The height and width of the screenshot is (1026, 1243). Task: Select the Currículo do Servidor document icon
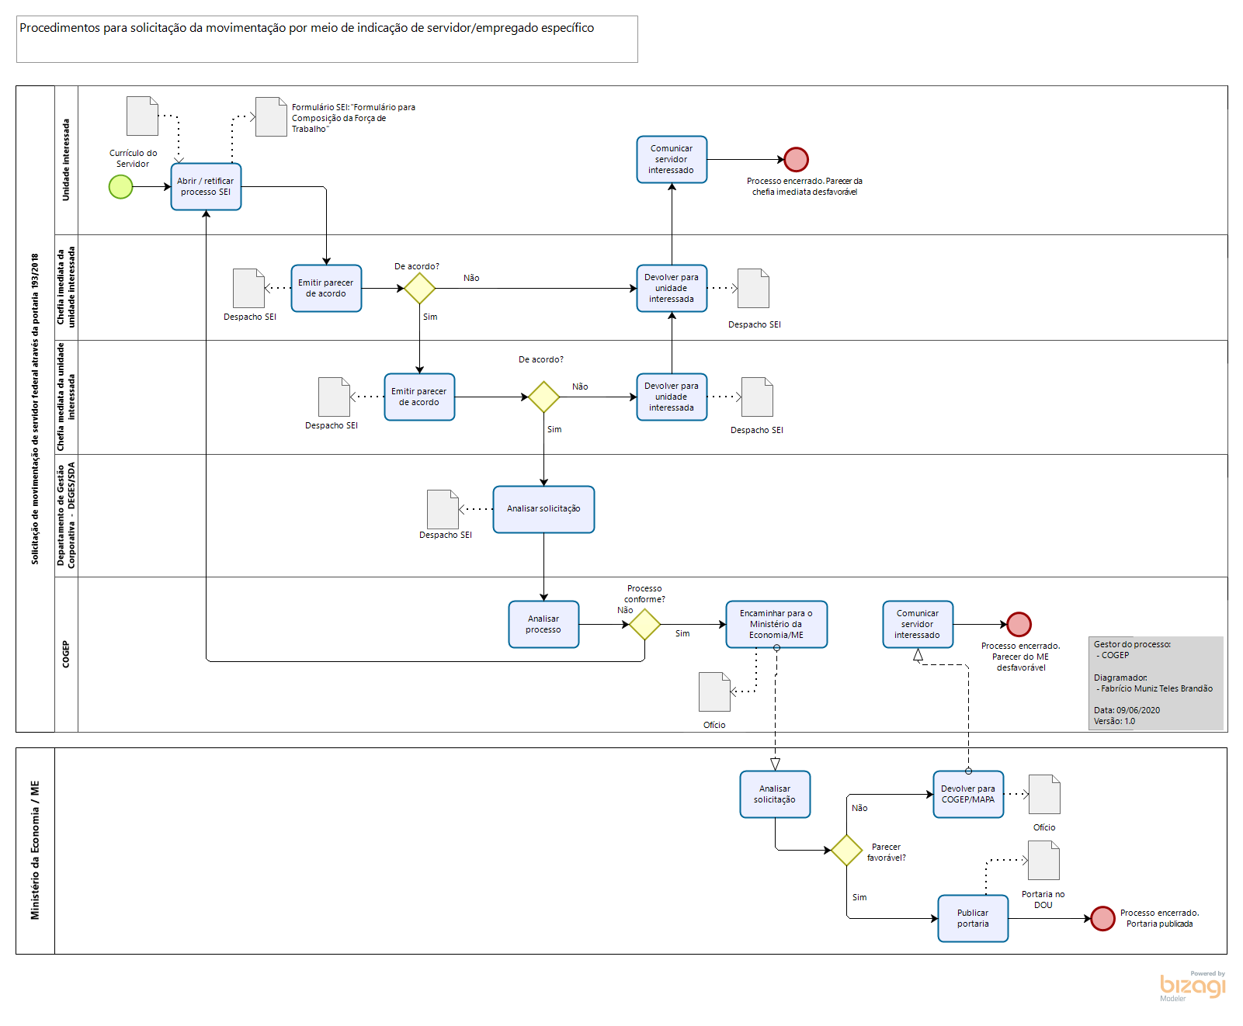click(142, 116)
